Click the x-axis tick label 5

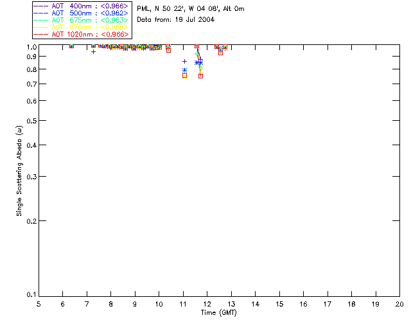coord(39,304)
